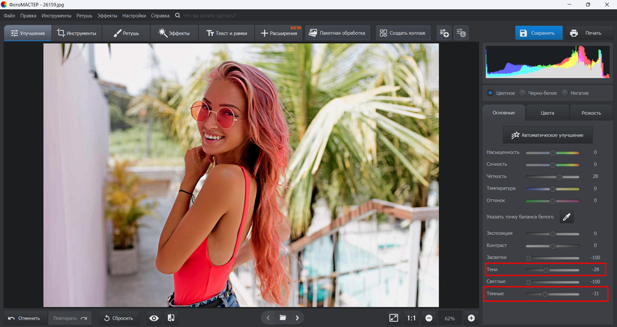Click Пакетная обработка button
The height and width of the screenshot is (327, 617).
tap(337, 33)
